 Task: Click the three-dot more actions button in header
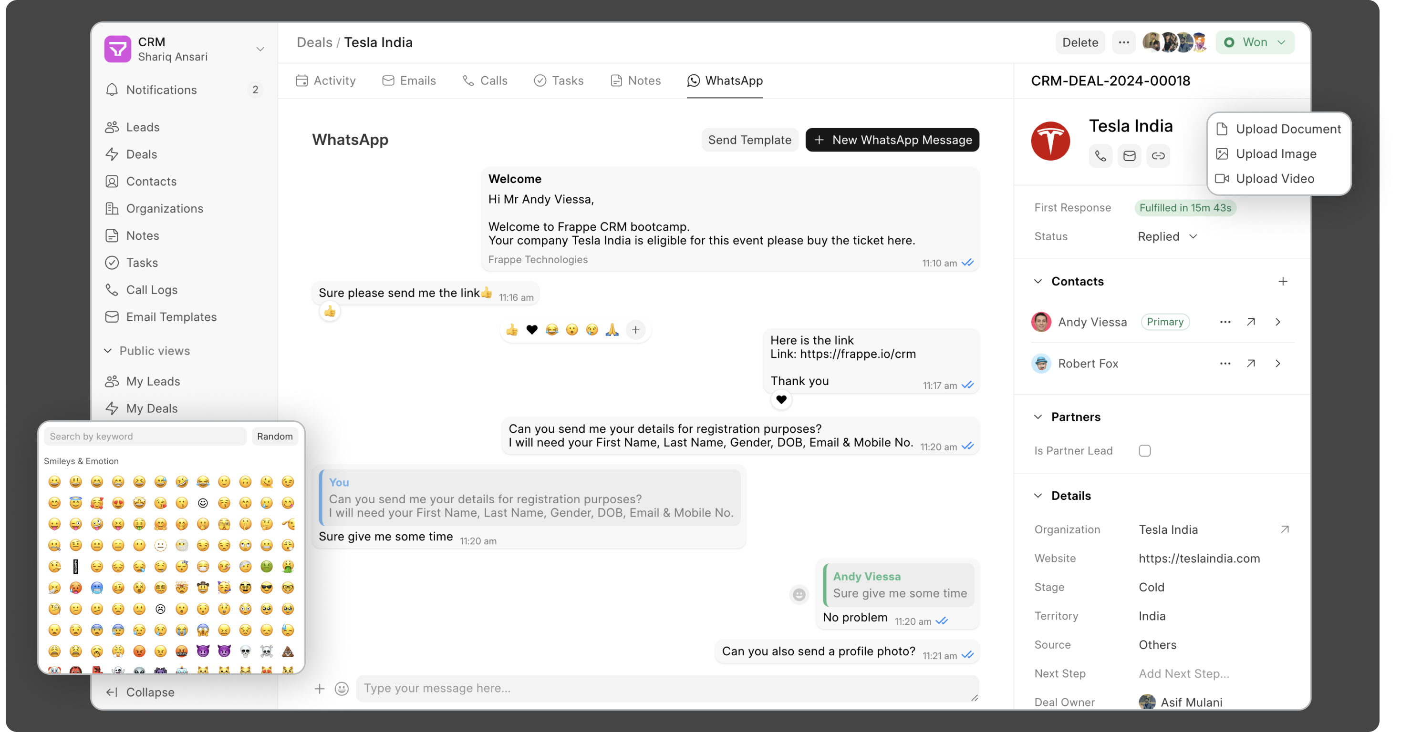[x=1124, y=42]
